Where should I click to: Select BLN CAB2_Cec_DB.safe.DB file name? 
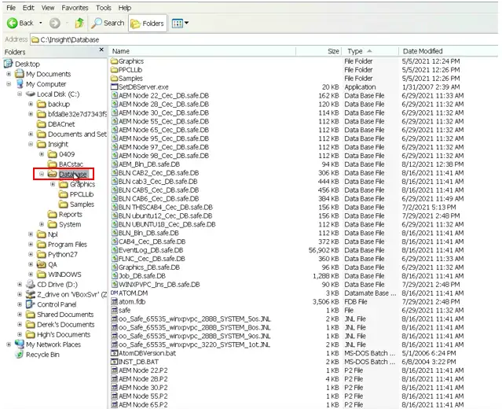[x=159, y=173]
